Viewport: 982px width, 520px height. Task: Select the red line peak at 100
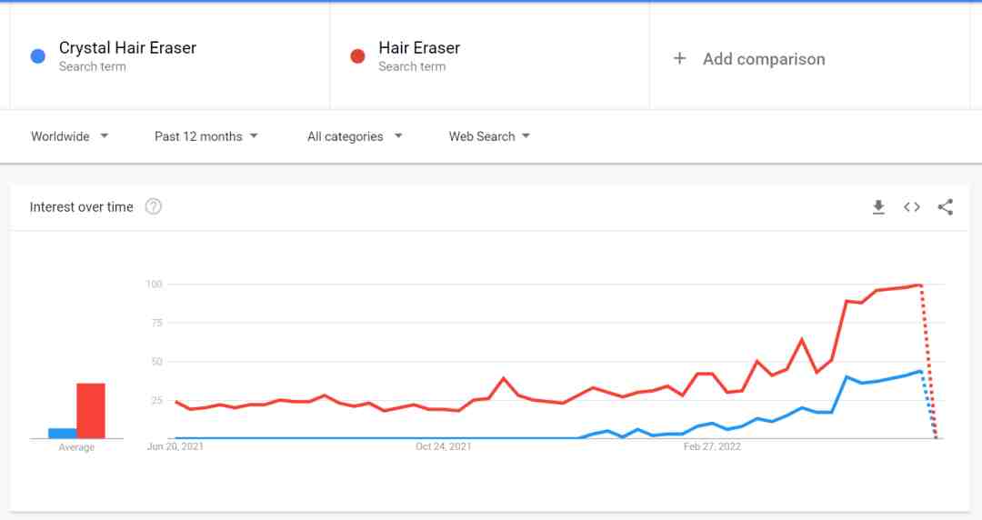click(x=920, y=285)
